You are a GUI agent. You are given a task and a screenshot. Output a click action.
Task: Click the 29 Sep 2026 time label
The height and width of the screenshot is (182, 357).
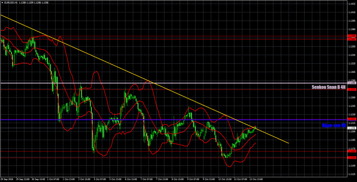click(6, 179)
